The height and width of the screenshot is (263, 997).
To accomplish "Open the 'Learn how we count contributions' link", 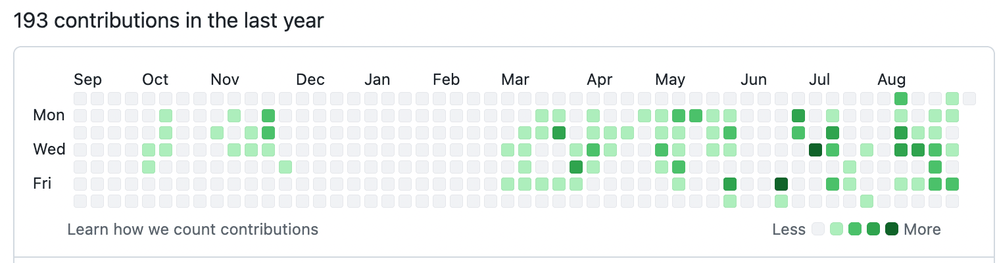I will point(193,229).
